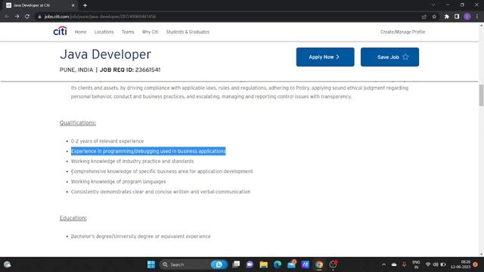Viewport: 484px width, 272px height.
Task: Open the Teams Chat taskbar icon
Action: [250, 264]
